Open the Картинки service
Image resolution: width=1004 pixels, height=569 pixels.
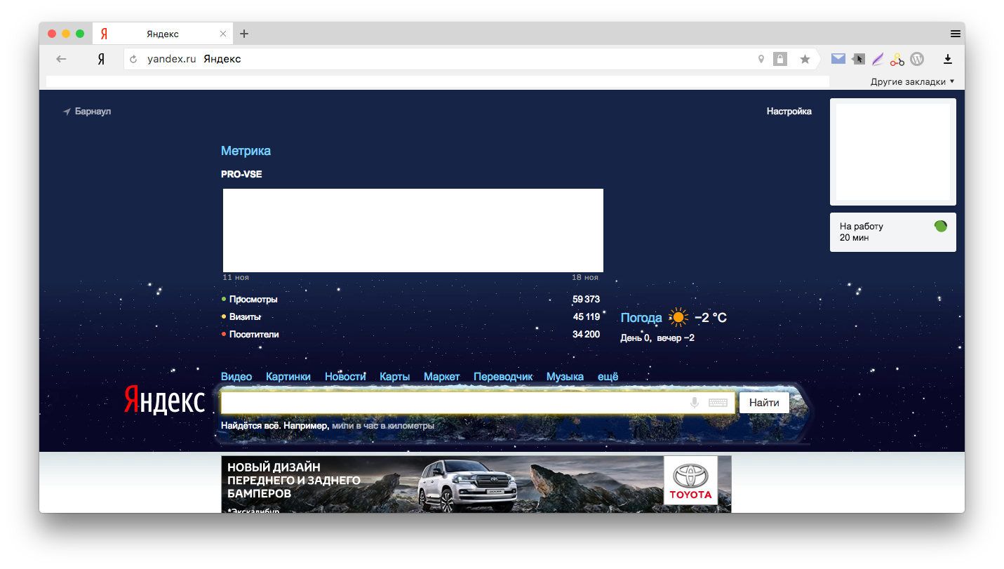pos(288,377)
